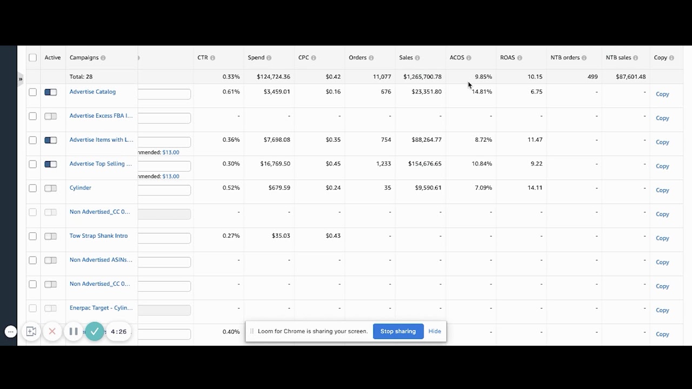This screenshot has height=389, width=692.
Task: Click Stop sharing button
Action: tap(398, 331)
